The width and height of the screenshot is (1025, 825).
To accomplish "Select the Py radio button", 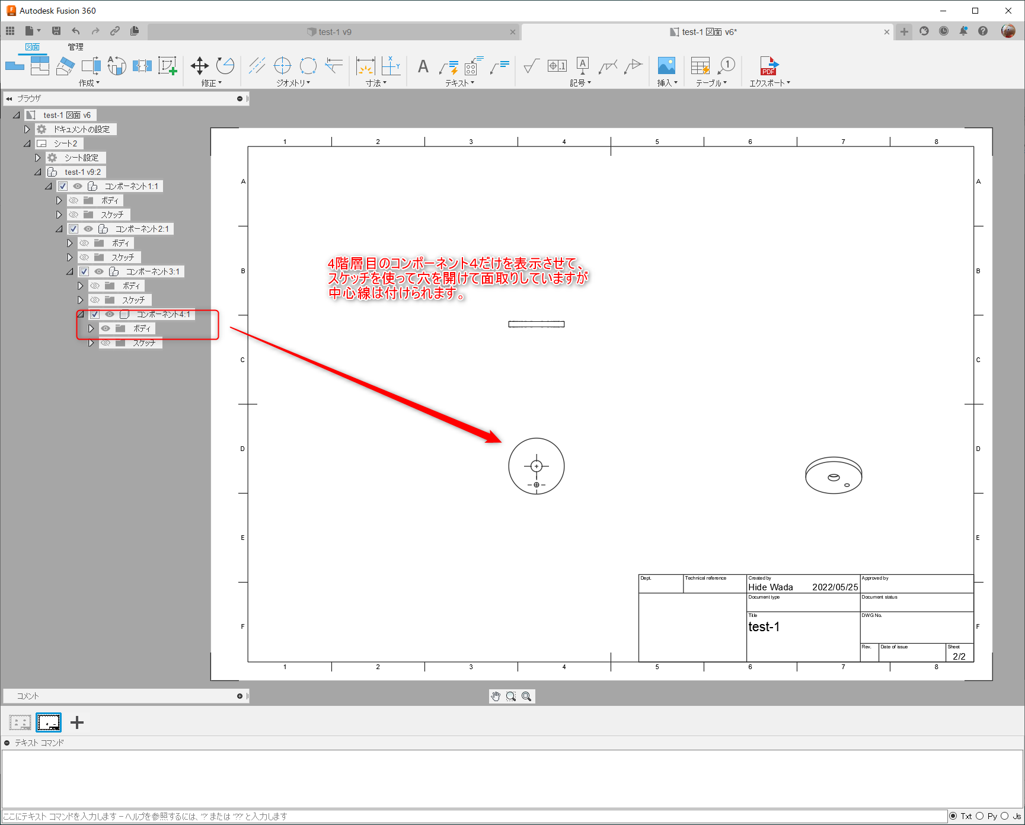I will (x=979, y=816).
